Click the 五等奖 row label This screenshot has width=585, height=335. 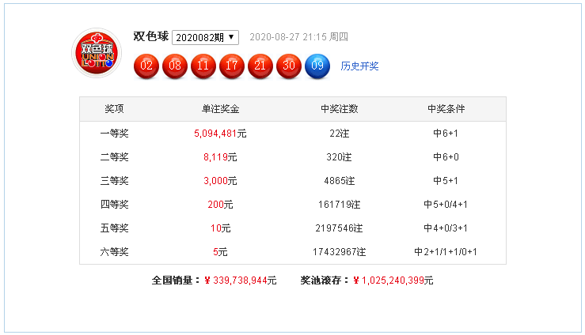tap(114, 228)
